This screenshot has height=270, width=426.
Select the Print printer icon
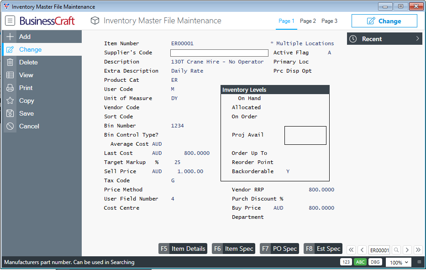10,88
